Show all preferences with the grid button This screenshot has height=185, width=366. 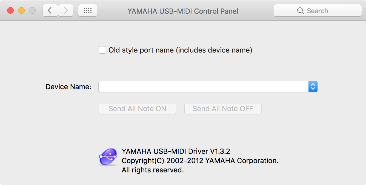tap(88, 11)
